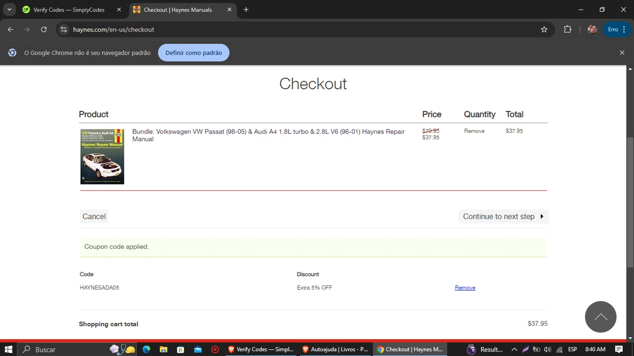Change the ESP input language
The height and width of the screenshot is (356, 634).
point(573,349)
